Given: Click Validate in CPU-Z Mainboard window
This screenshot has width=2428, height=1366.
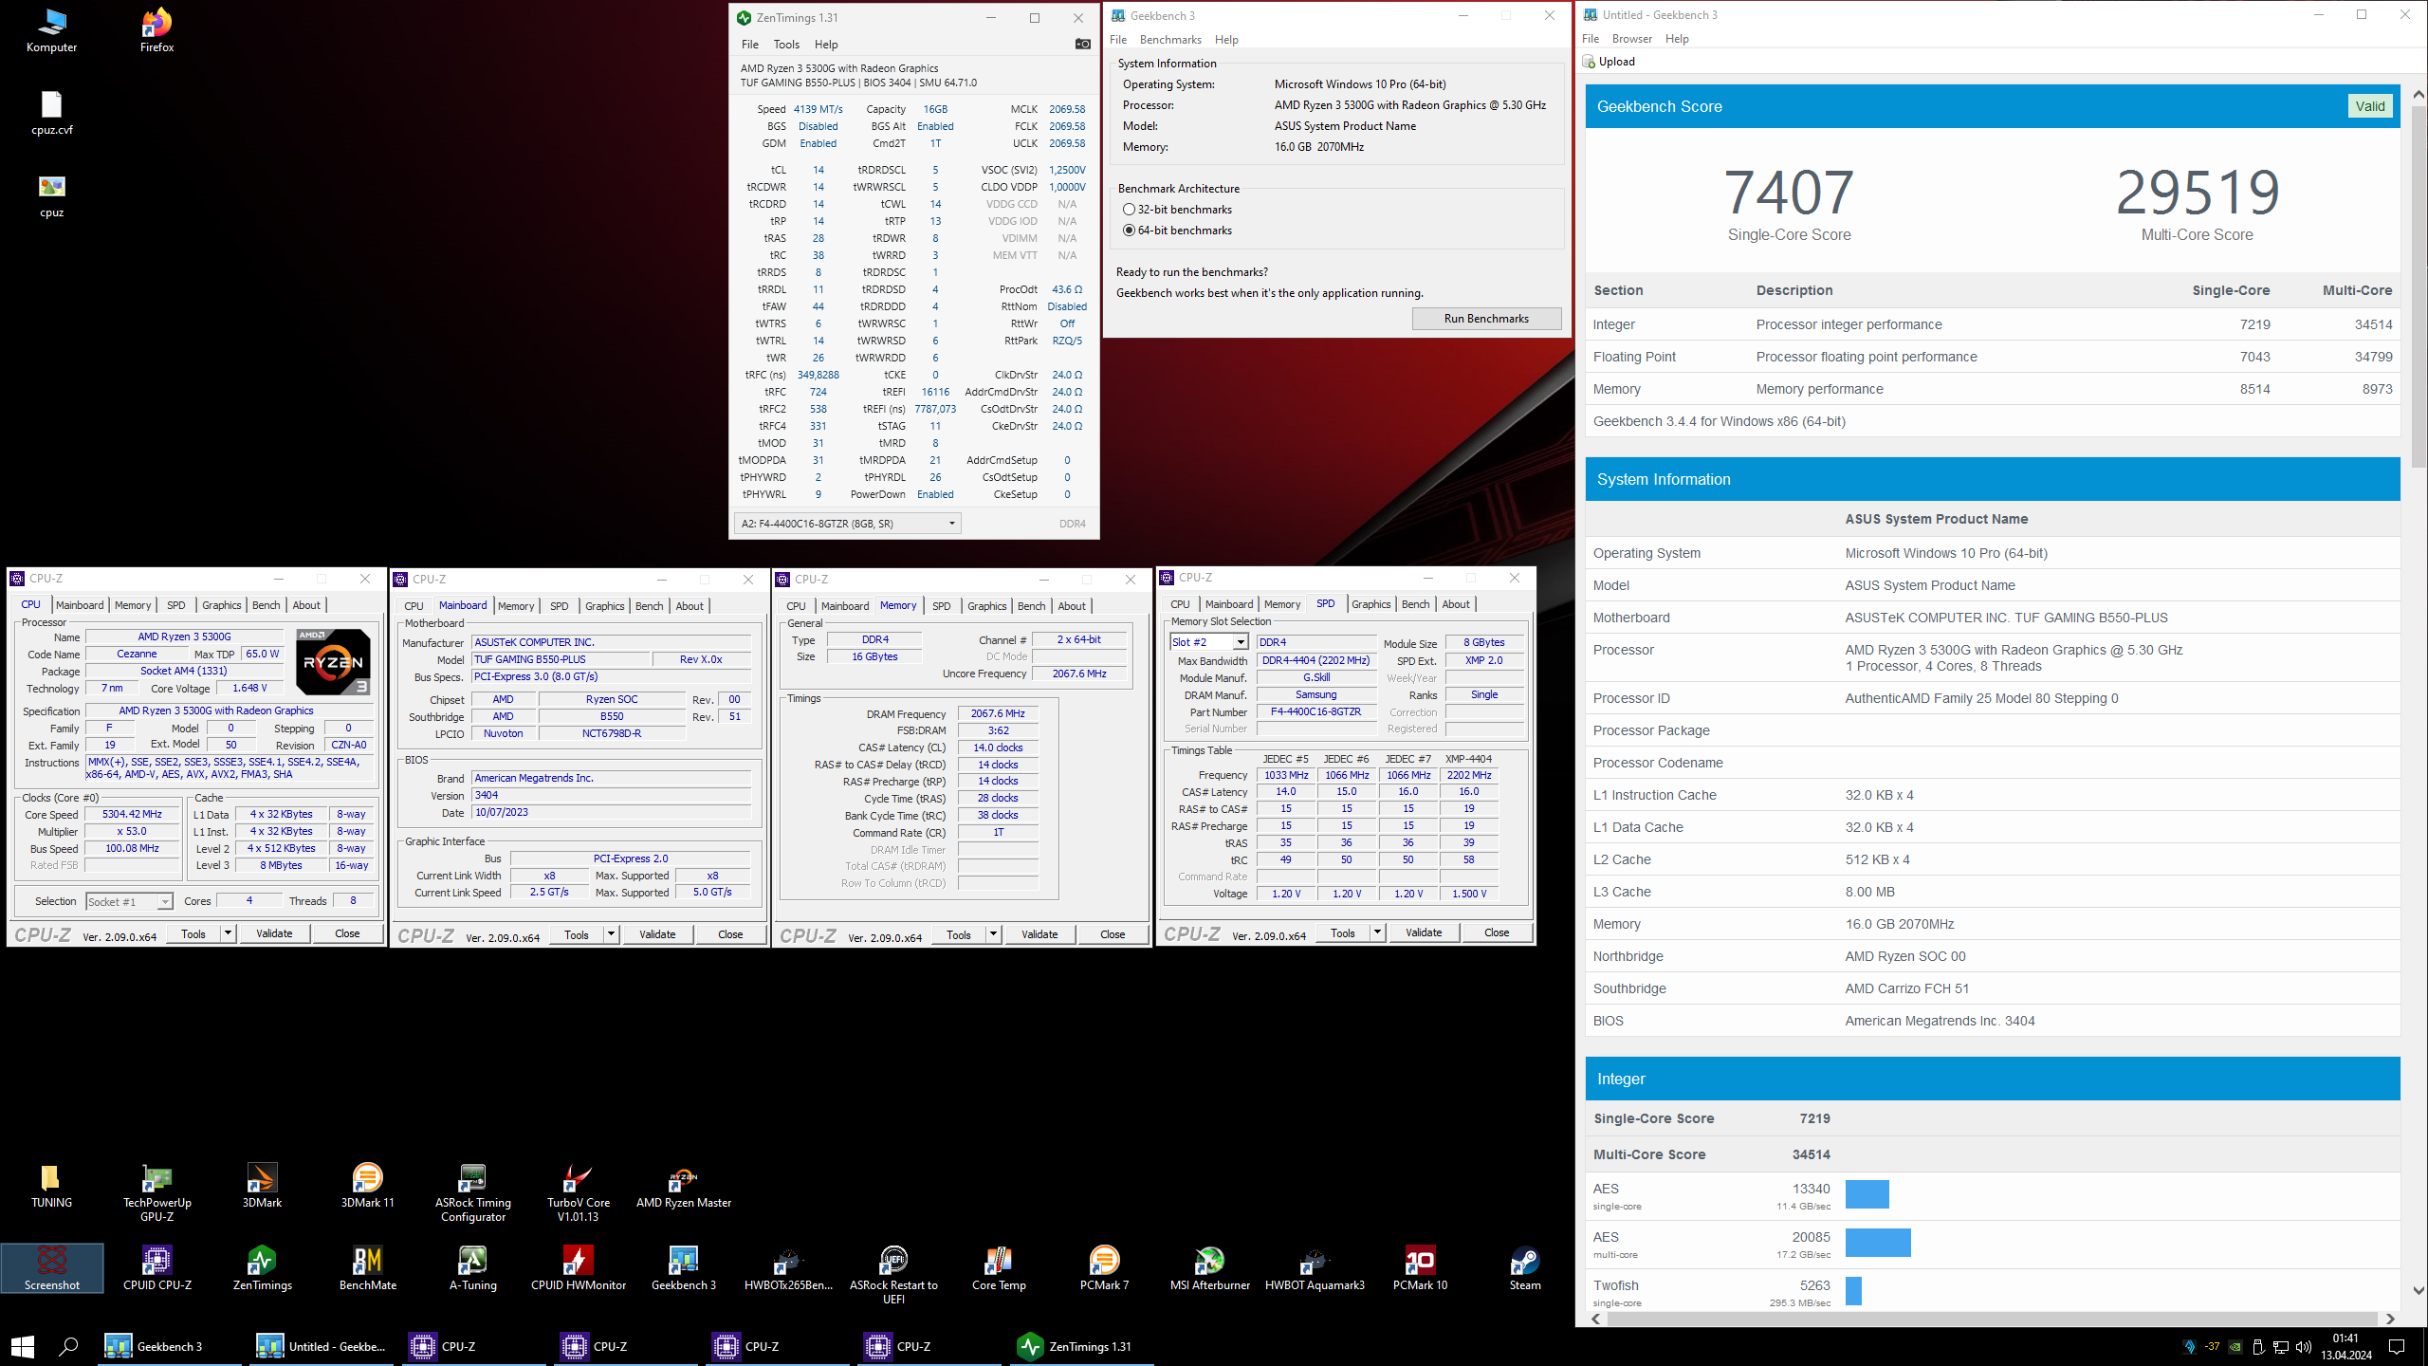Looking at the screenshot, I should (657, 934).
